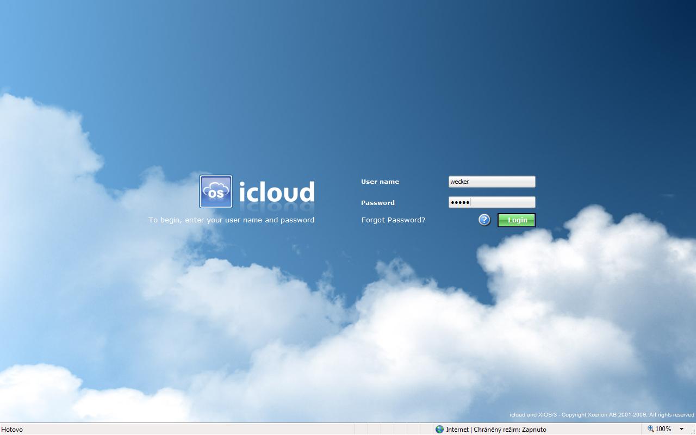Click the 'To begin, enter your user name' text

pos(232,220)
